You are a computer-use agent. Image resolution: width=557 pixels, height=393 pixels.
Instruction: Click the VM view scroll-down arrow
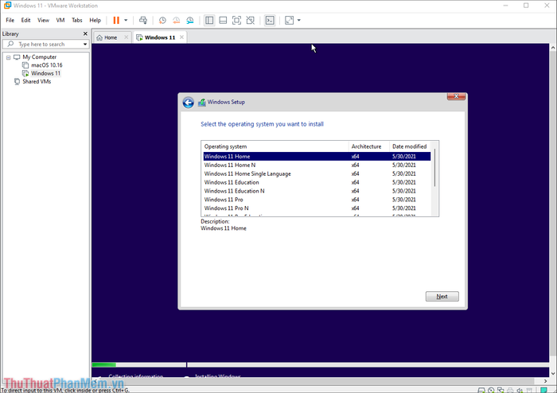pyautogui.click(x=553, y=373)
